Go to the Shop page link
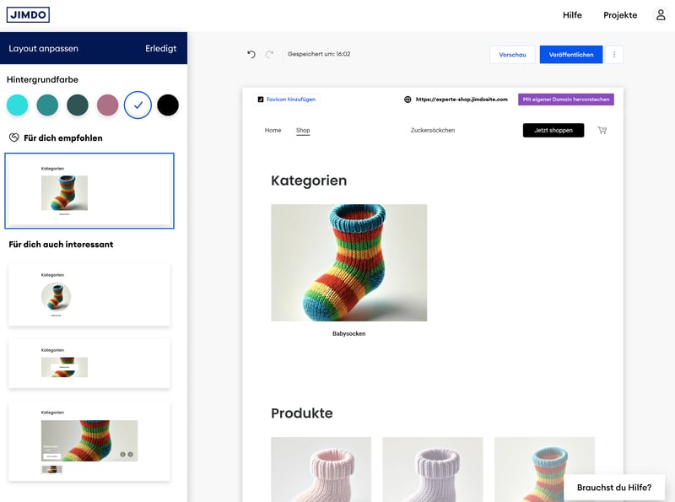 pos(303,130)
